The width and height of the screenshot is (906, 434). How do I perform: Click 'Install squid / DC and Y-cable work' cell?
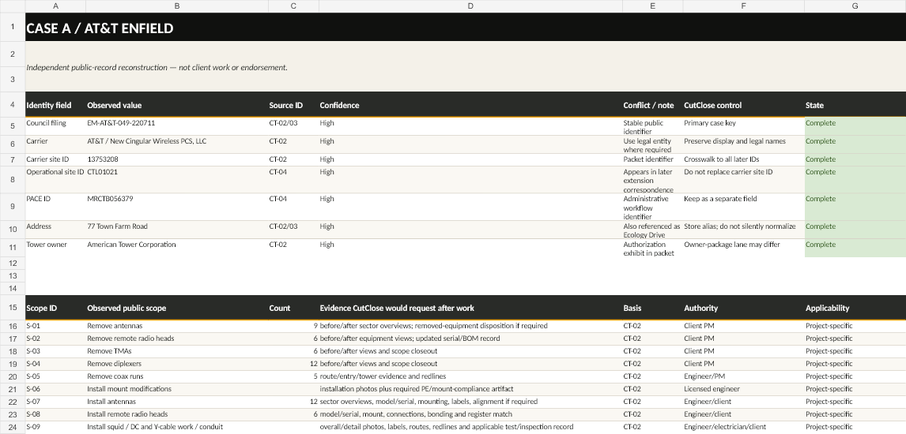click(x=177, y=427)
